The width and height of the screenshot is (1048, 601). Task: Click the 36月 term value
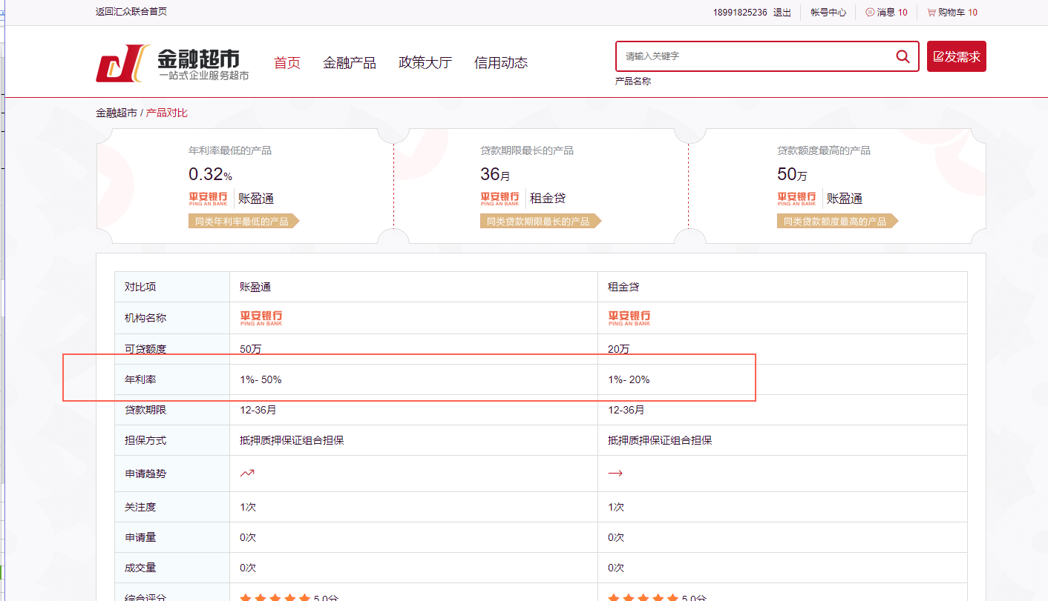pyautogui.click(x=496, y=174)
